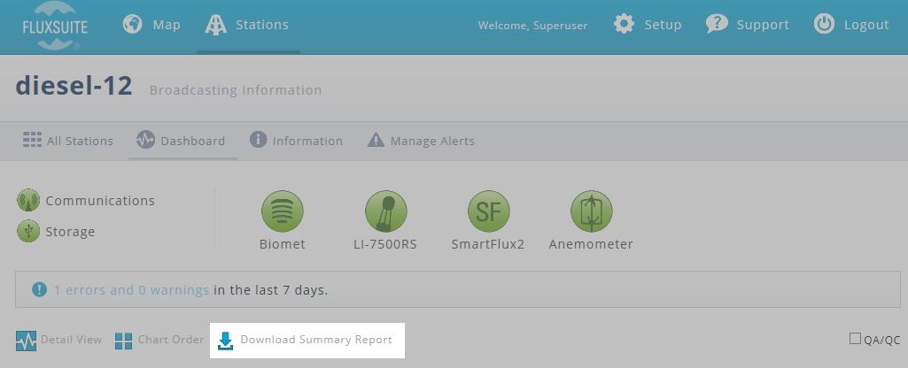Click Welcome, Superuser text
908x368 pixels.
(532, 26)
